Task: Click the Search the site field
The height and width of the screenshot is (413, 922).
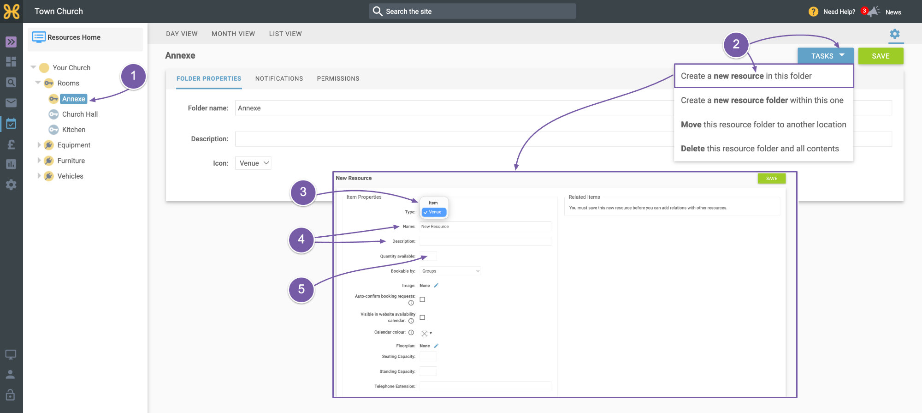Action: point(473,11)
